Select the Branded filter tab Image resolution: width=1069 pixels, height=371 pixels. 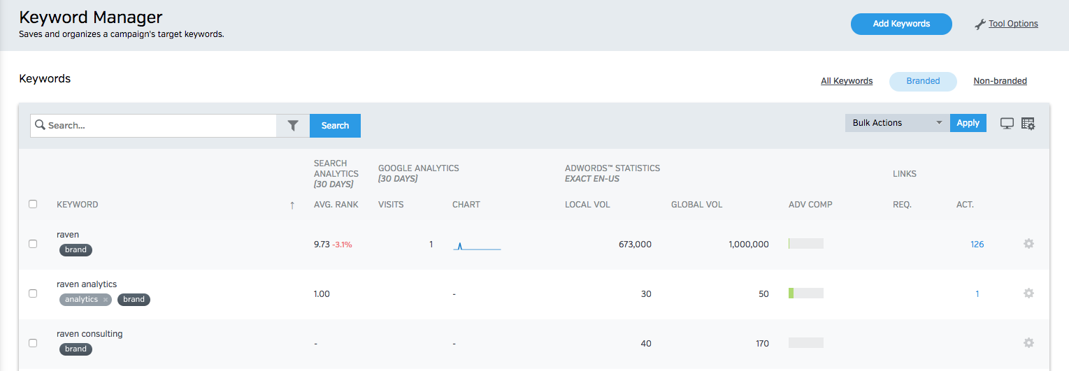click(x=923, y=81)
